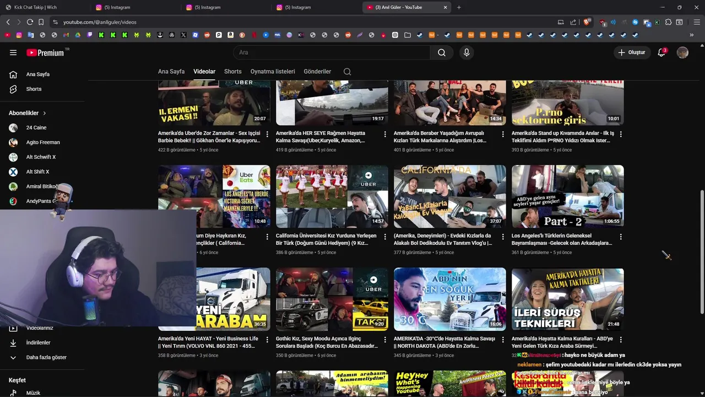705x397 pixels.
Task: Open Agito Freeman channel in subscriptions
Action: coord(42,142)
